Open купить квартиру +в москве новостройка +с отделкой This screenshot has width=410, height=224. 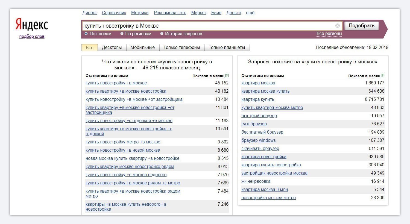coord(129,131)
